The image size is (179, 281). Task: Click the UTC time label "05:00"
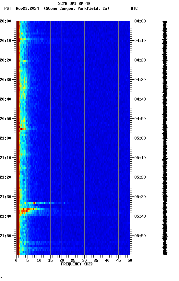[140, 138]
